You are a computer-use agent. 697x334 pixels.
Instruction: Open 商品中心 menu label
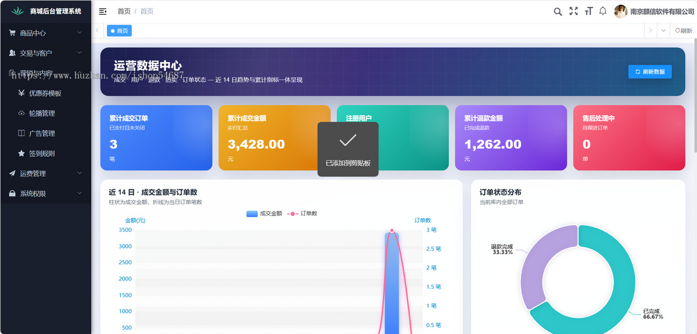click(33, 33)
